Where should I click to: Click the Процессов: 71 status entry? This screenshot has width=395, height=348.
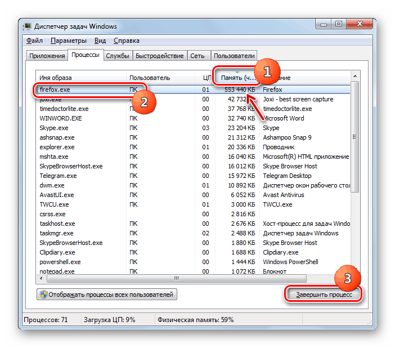pos(46,320)
